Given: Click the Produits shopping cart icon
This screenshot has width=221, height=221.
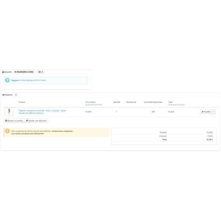Looking at the screenshot, I should [x=3, y=95].
